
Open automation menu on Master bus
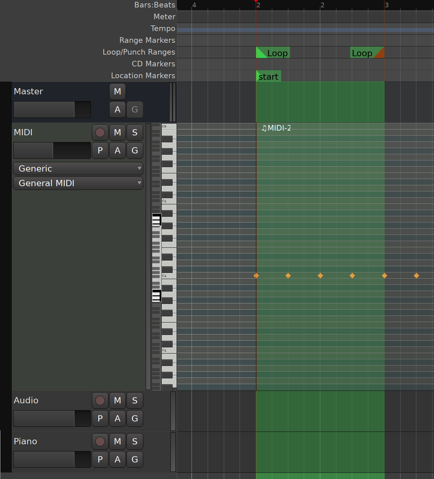(x=117, y=110)
